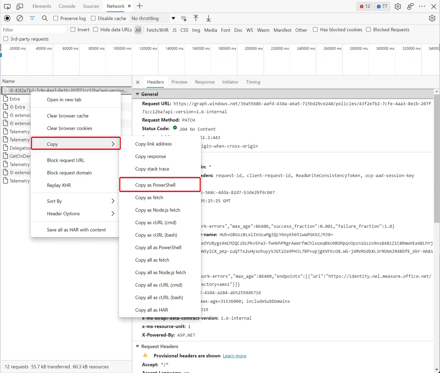The height and width of the screenshot is (373, 440).
Task: Open network conditions wifi icon
Action: (184, 19)
